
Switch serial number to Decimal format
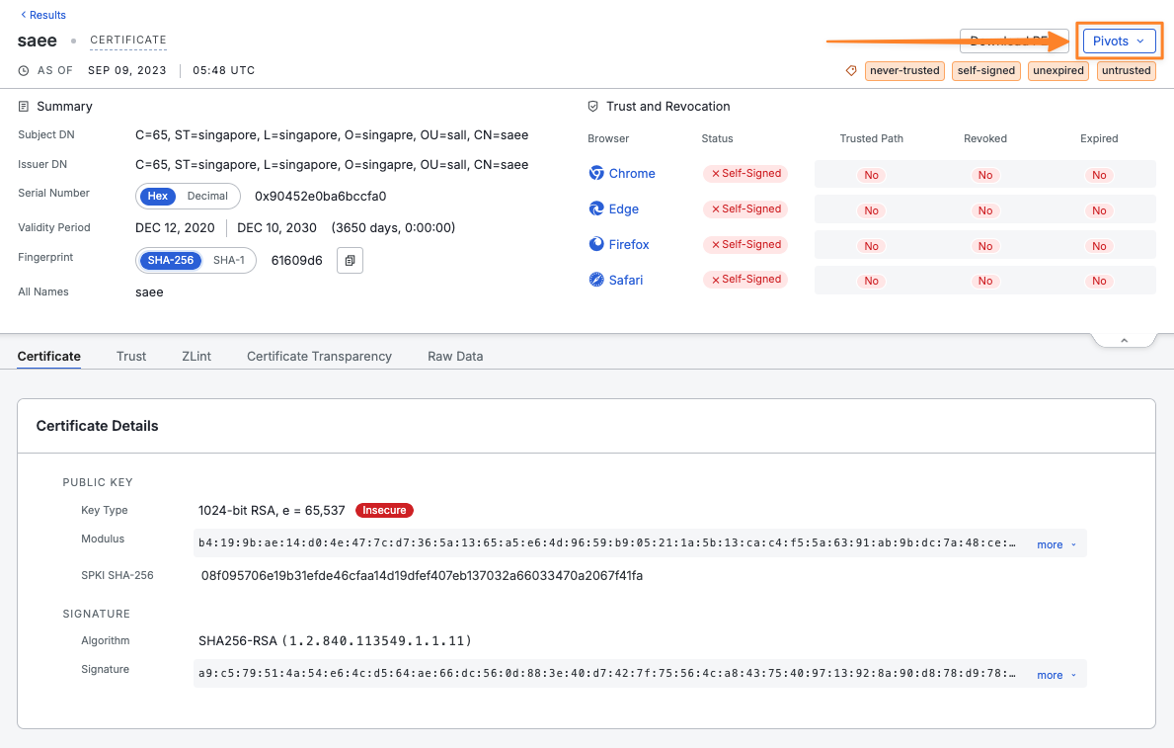click(x=207, y=196)
